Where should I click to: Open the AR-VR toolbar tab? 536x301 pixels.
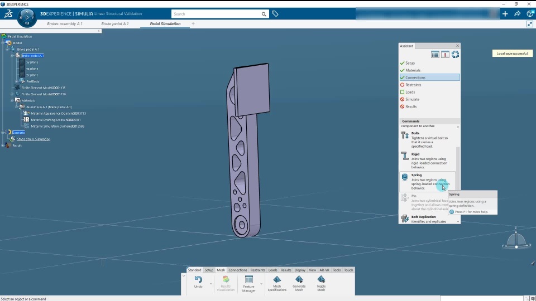(324, 270)
